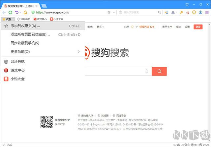Click the Sogou logo in the search box

121,12
